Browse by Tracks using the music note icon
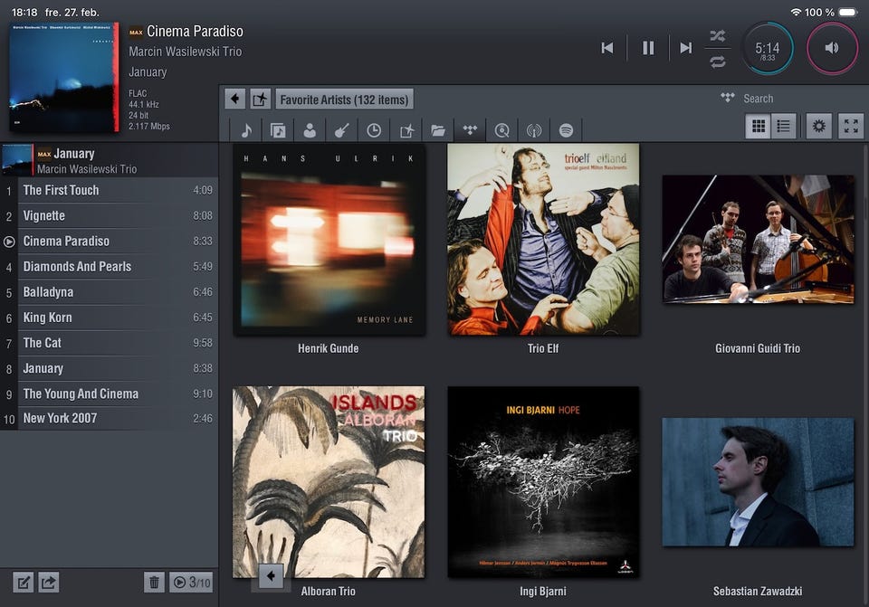Viewport: 869px width, 607px height. point(246,130)
